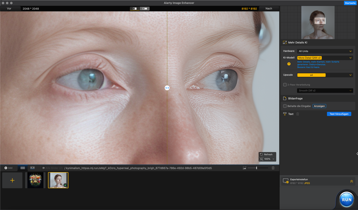Click the blue RUN button

click(x=346, y=200)
